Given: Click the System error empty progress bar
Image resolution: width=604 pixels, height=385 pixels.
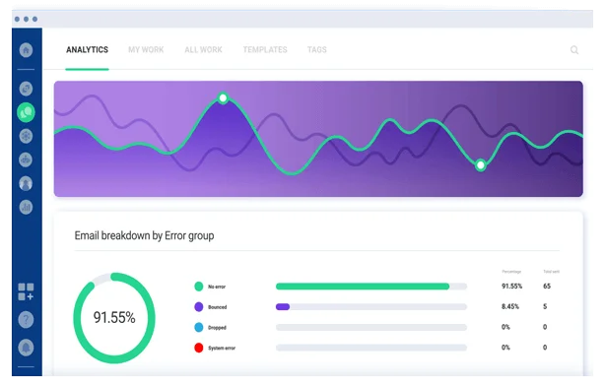Looking at the screenshot, I should 371,348.
